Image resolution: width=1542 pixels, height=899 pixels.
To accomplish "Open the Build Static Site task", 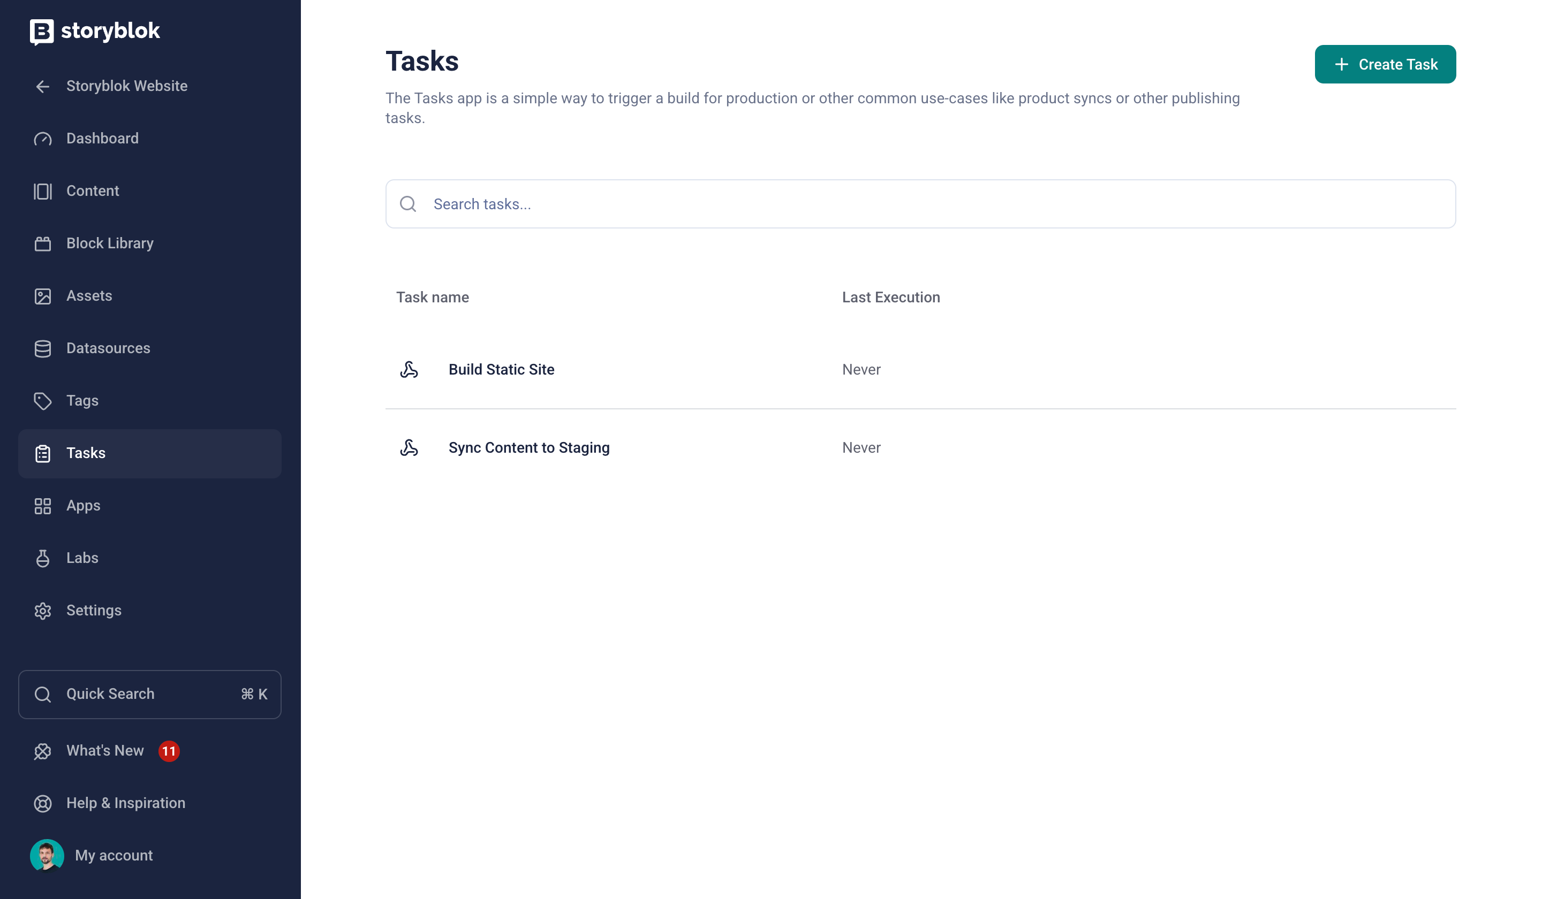I will tap(501, 370).
